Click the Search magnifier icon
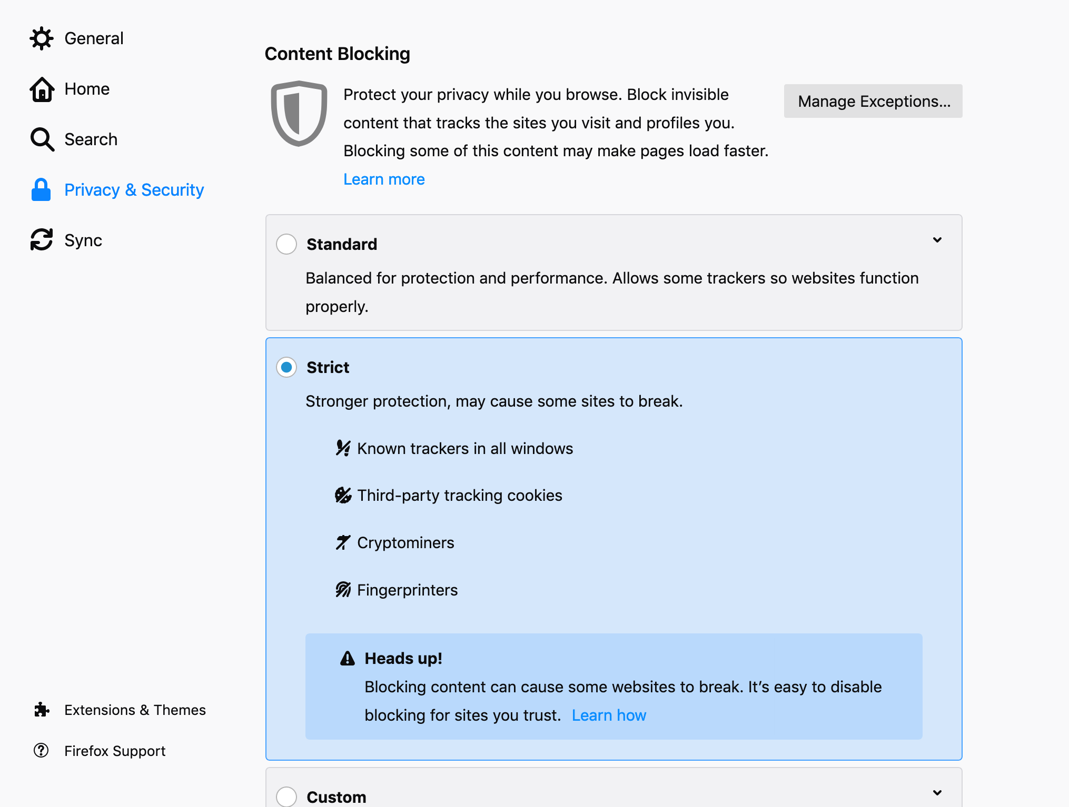The image size is (1069, 807). [42, 139]
